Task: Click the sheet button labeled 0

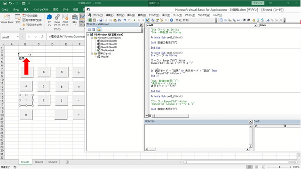Action: (26, 115)
